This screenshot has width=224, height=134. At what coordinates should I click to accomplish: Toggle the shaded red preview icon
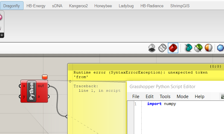[x=173, y=48]
